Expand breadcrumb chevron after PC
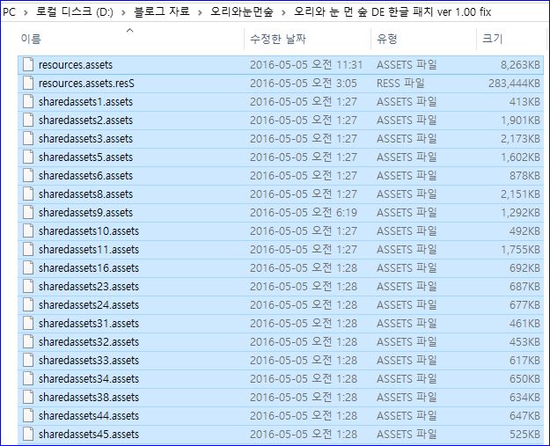 coord(26,12)
